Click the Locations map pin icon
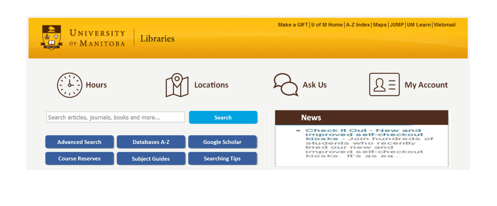Viewport: 497px width, 206px height. pyautogui.click(x=177, y=85)
